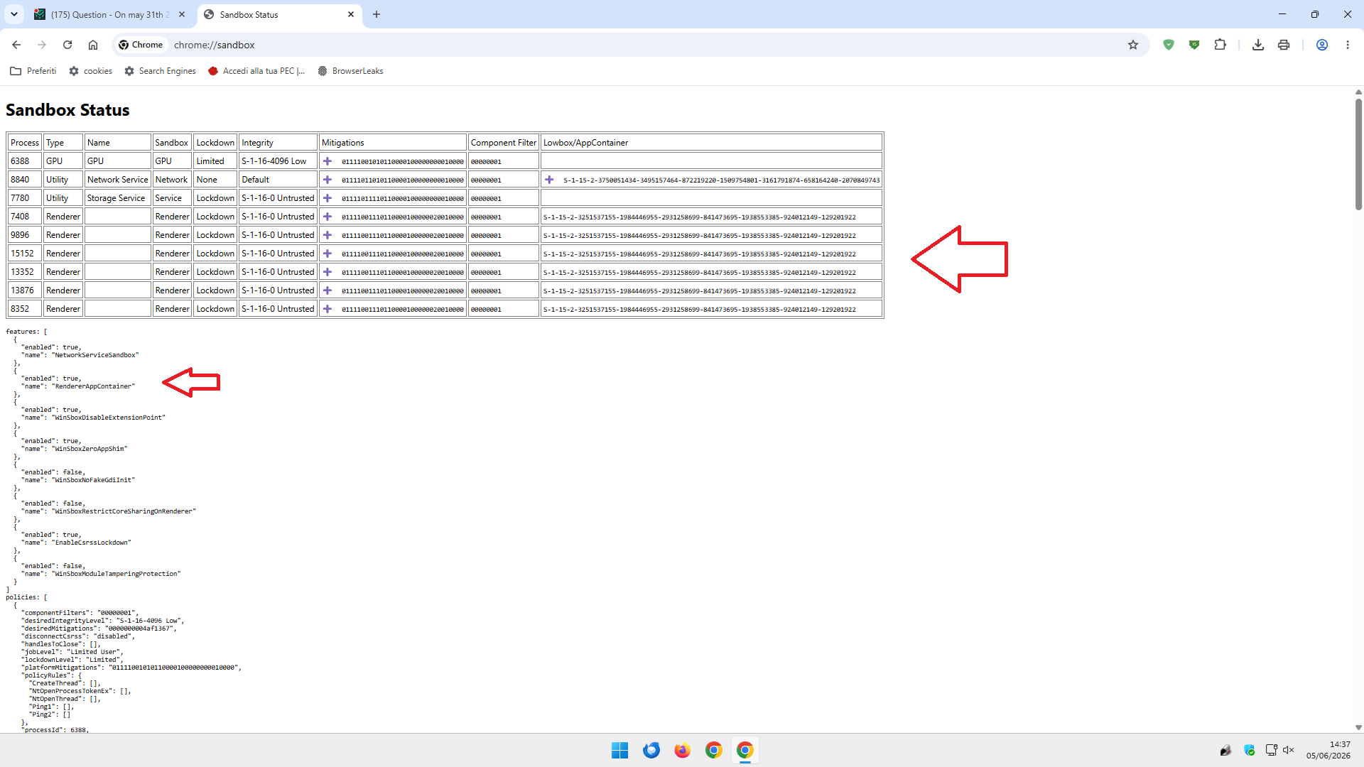Click the scrollbar down arrow
Screen dimensions: 1364x767
tap(1358, 727)
